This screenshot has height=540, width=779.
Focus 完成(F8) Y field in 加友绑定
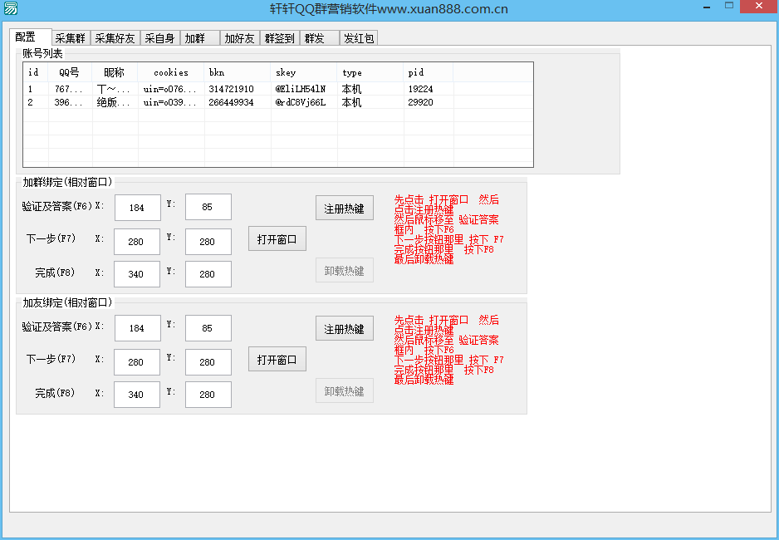(x=208, y=395)
